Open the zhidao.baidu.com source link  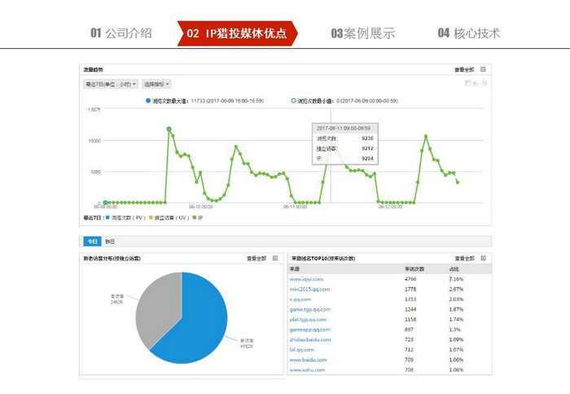coord(310,339)
